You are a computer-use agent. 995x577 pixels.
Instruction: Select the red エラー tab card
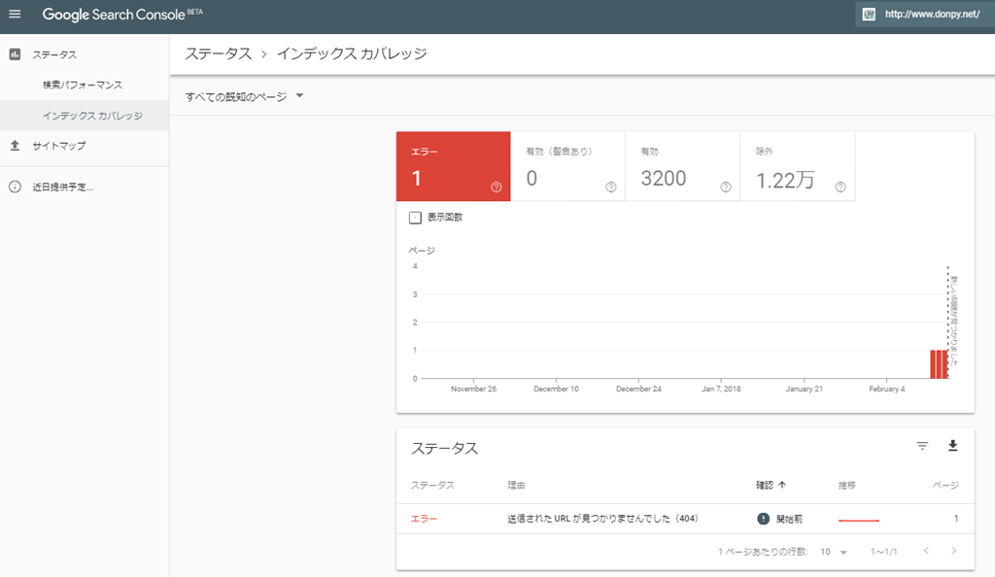tap(453, 166)
